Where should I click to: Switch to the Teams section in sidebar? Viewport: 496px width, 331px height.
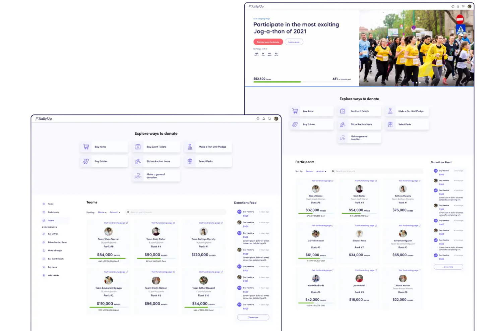44,220
